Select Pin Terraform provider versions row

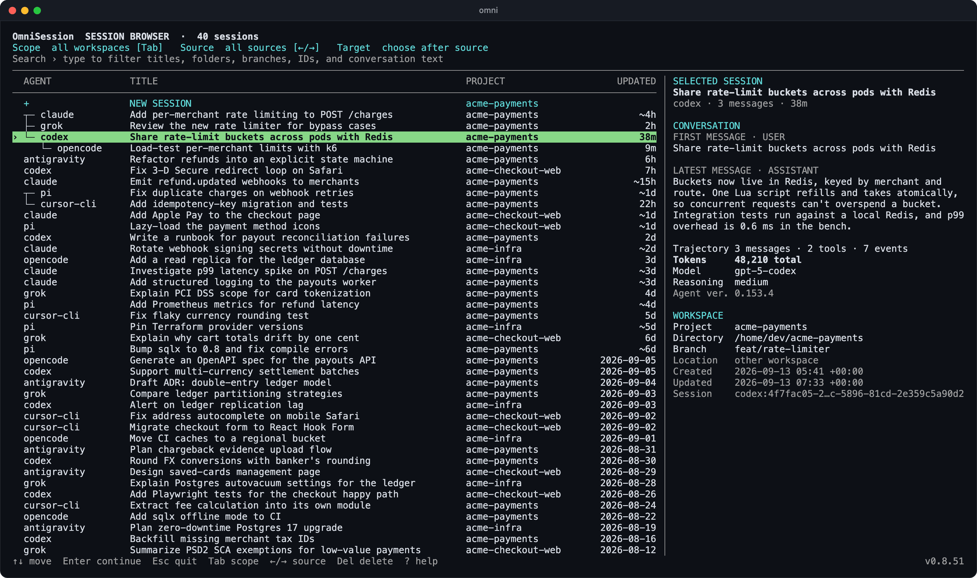tap(334, 327)
